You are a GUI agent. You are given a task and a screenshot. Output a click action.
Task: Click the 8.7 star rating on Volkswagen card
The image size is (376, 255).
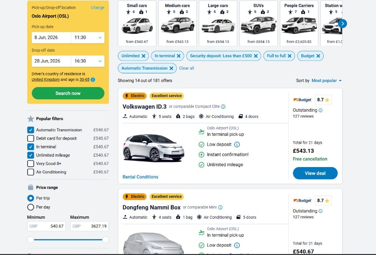[323, 100]
